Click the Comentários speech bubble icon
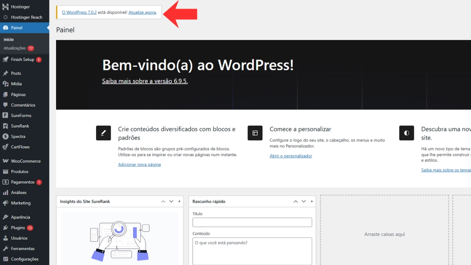 (5, 105)
